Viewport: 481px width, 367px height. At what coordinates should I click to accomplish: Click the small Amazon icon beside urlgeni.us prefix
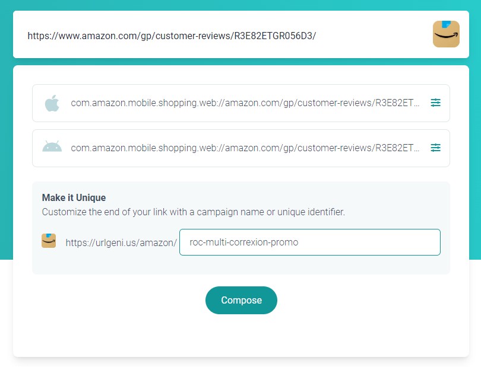click(x=49, y=241)
